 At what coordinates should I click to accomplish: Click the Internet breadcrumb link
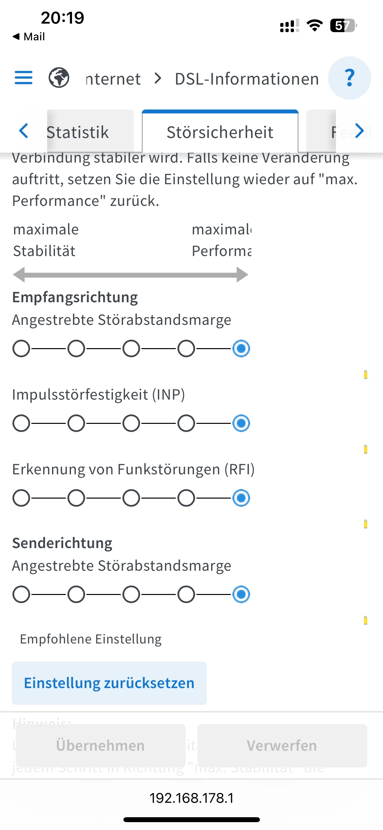coord(113,79)
